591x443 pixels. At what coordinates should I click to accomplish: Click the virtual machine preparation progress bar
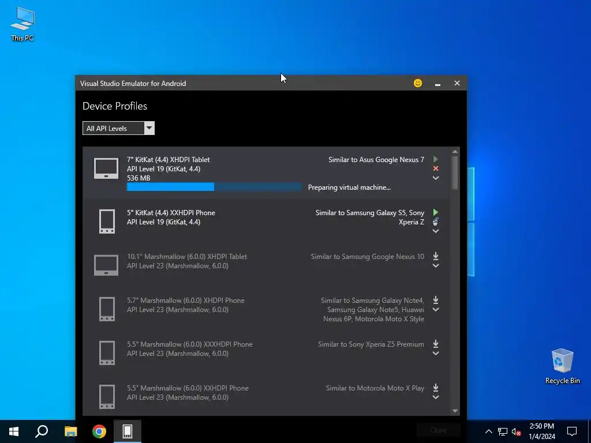tap(214, 187)
